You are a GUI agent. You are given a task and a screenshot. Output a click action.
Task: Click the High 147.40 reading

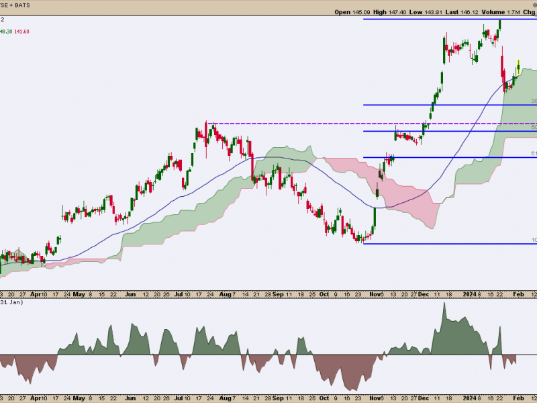(389, 12)
